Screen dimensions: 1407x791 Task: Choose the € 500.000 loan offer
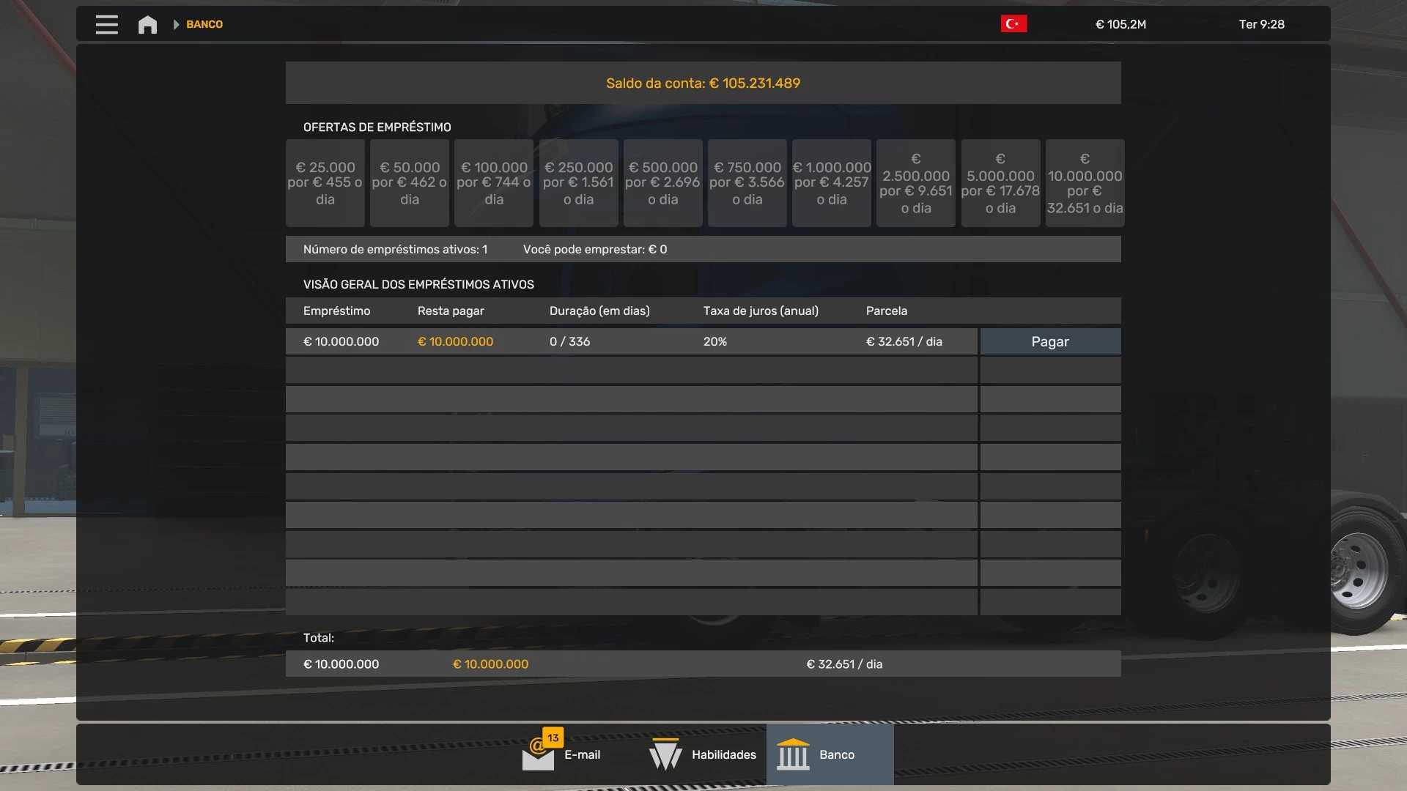click(x=662, y=183)
